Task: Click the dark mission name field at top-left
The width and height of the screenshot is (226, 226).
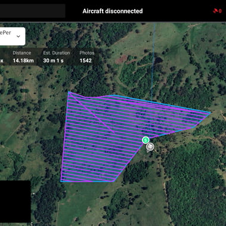Action: point(33,11)
